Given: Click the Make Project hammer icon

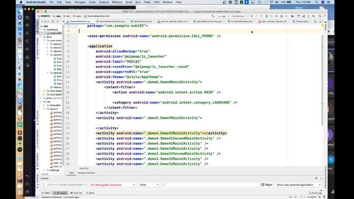Looking at the screenshot, I should (213, 16).
